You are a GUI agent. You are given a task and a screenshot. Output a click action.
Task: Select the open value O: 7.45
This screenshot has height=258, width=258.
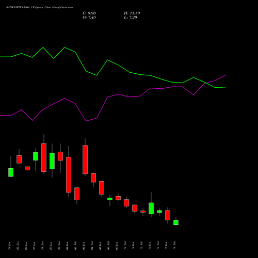point(89,18)
